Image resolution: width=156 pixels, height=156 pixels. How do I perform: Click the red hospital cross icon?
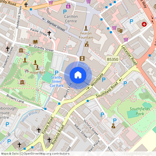pos(144,24)
